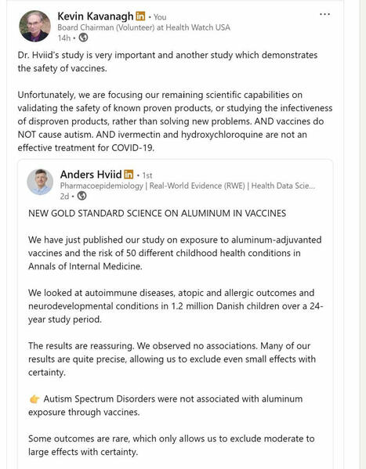Open the embedded shared post by Anders Hviid
The height and width of the screenshot is (469, 366).
[176, 314]
